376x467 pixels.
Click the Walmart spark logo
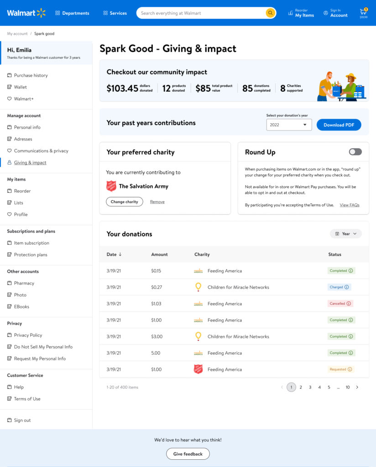pyautogui.click(x=41, y=13)
